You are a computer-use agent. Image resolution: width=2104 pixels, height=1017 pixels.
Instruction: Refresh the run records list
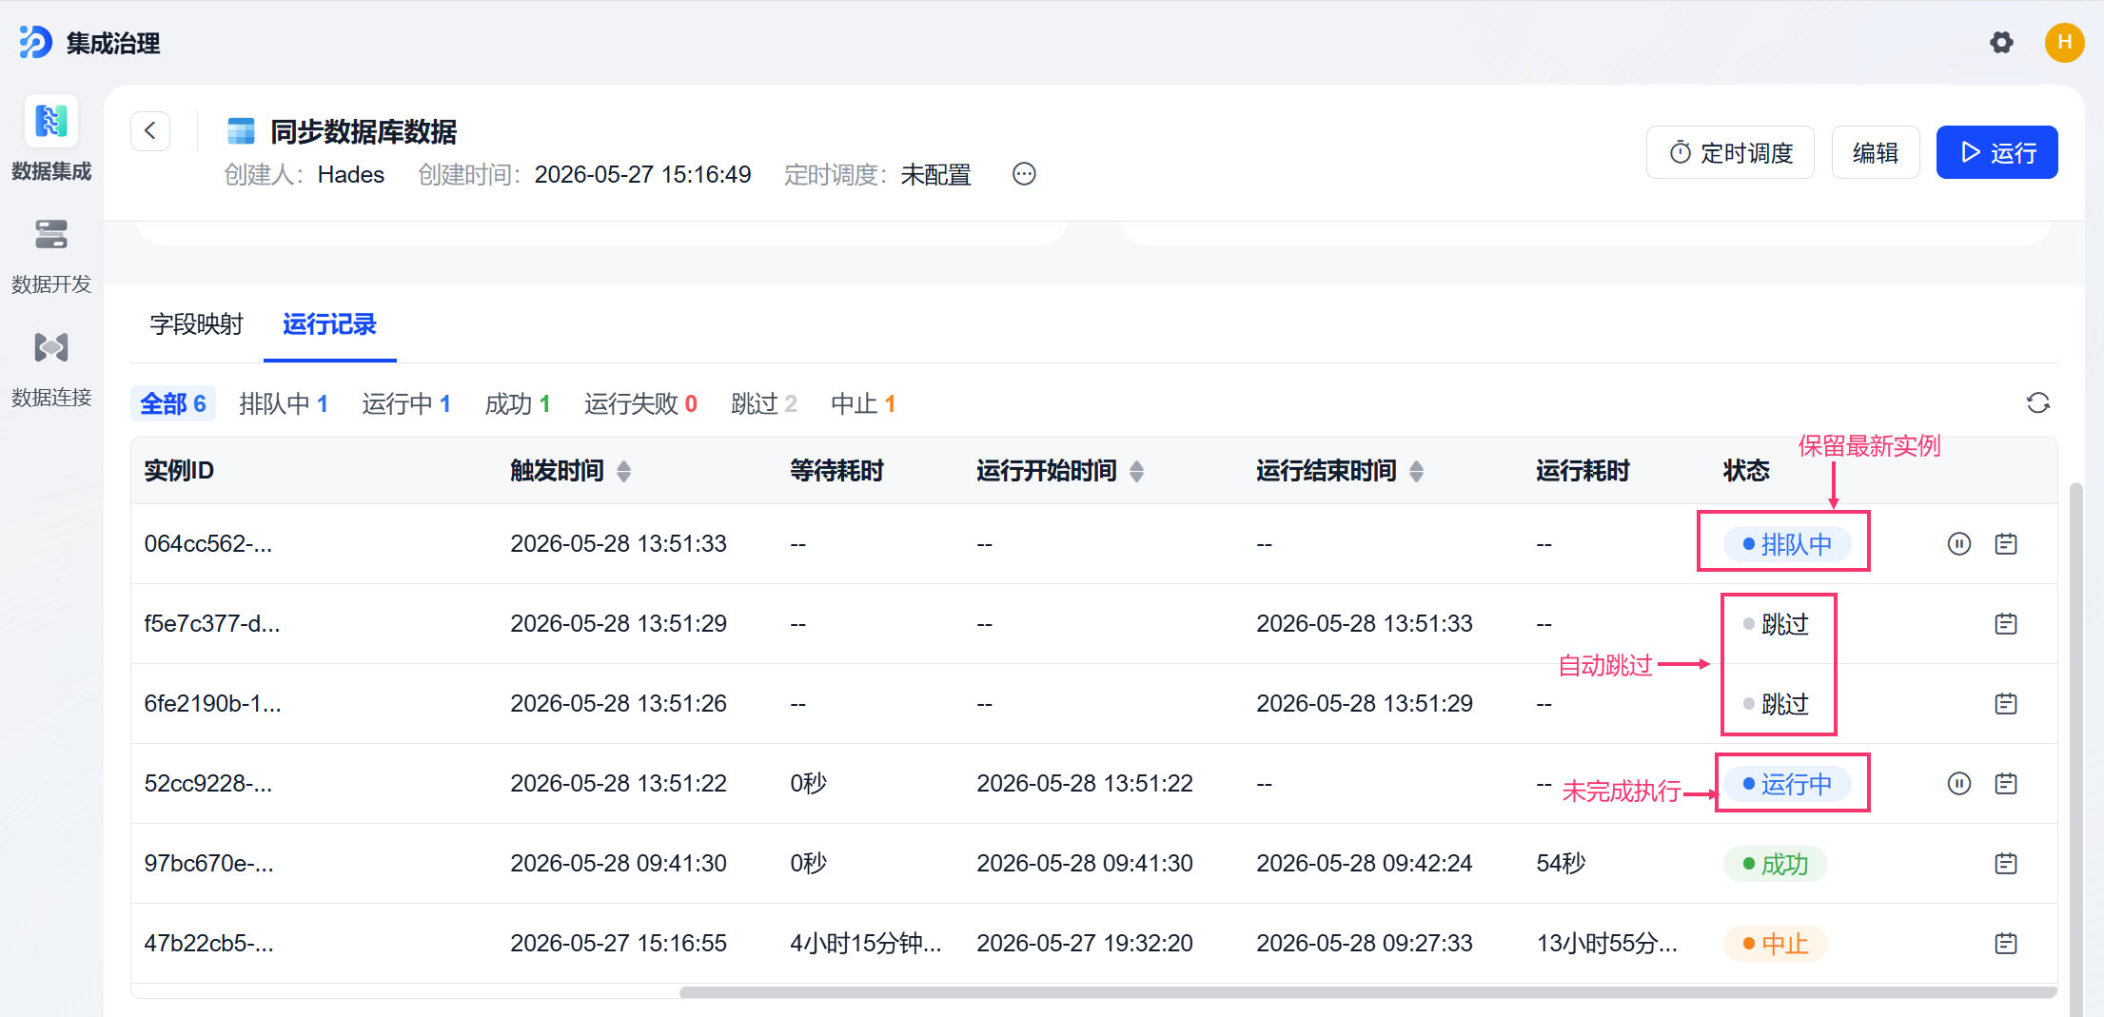click(2037, 403)
